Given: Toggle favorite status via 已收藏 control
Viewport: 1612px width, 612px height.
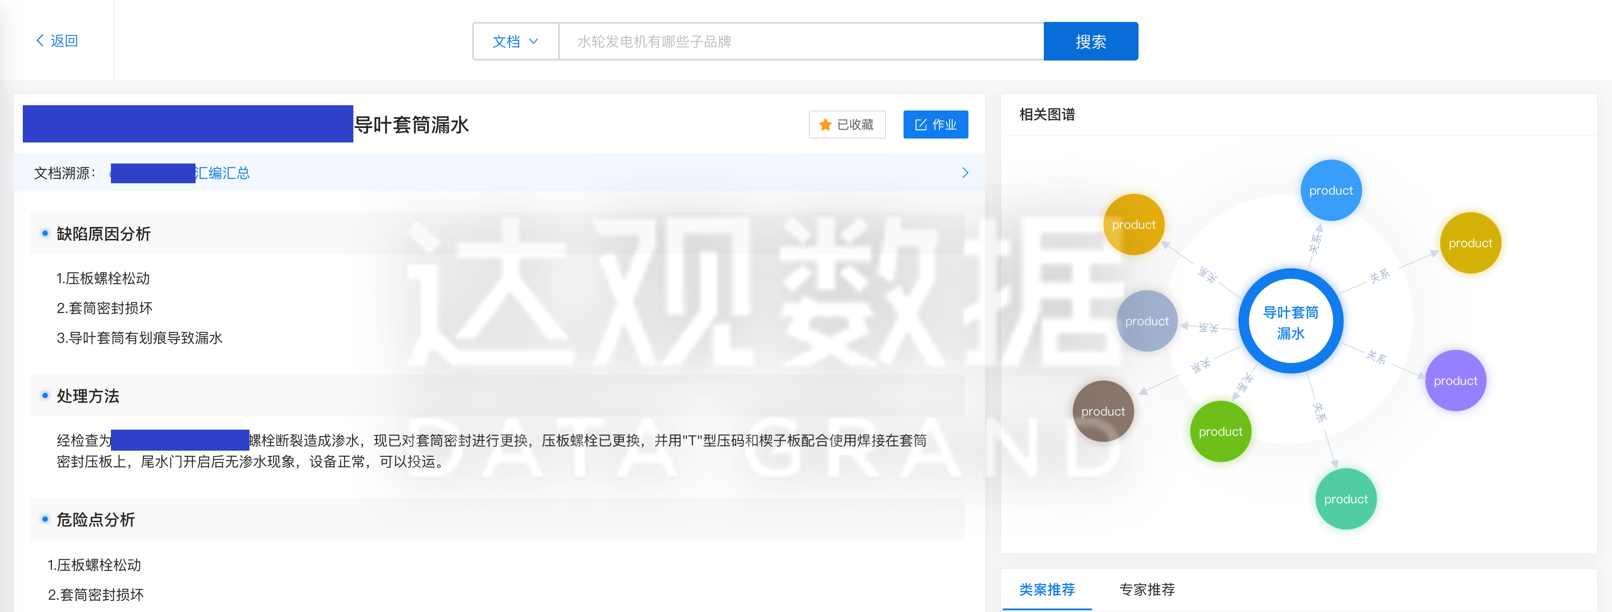Looking at the screenshot, I should 847,125.
